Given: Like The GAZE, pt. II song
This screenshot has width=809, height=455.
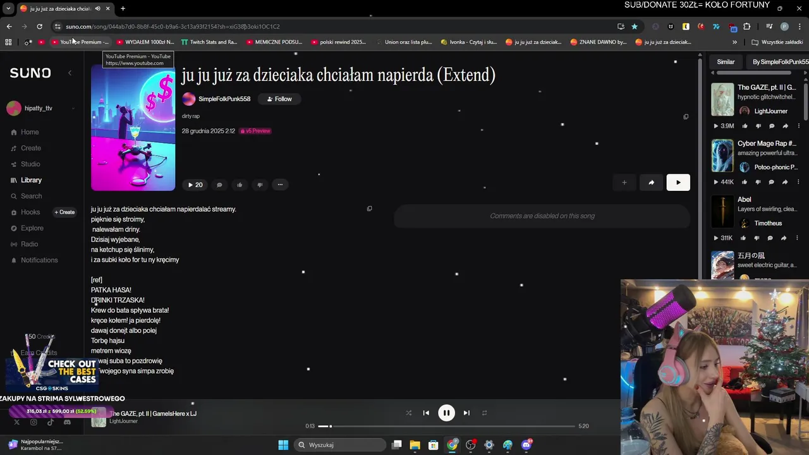Looking at the screenshot, I should 744,126.
